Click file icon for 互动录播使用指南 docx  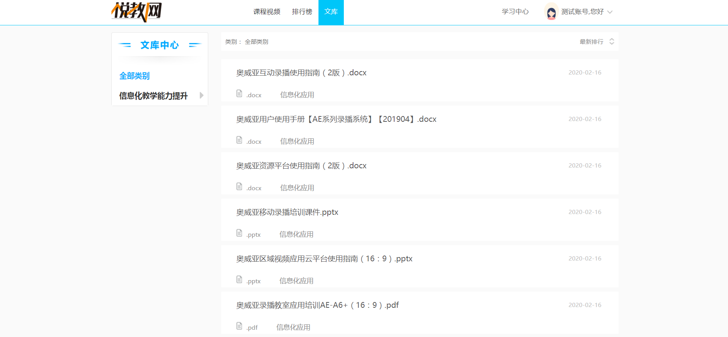click(239, 93)
